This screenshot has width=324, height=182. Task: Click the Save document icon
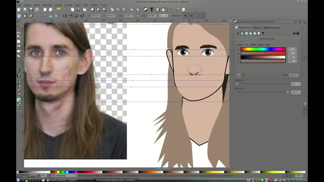tap(31, 10)
